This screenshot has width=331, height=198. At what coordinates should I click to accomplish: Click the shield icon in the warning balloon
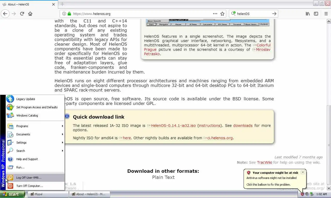[249, 173]
